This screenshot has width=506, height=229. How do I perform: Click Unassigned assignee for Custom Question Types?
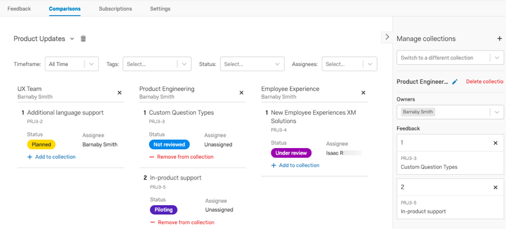218,145
